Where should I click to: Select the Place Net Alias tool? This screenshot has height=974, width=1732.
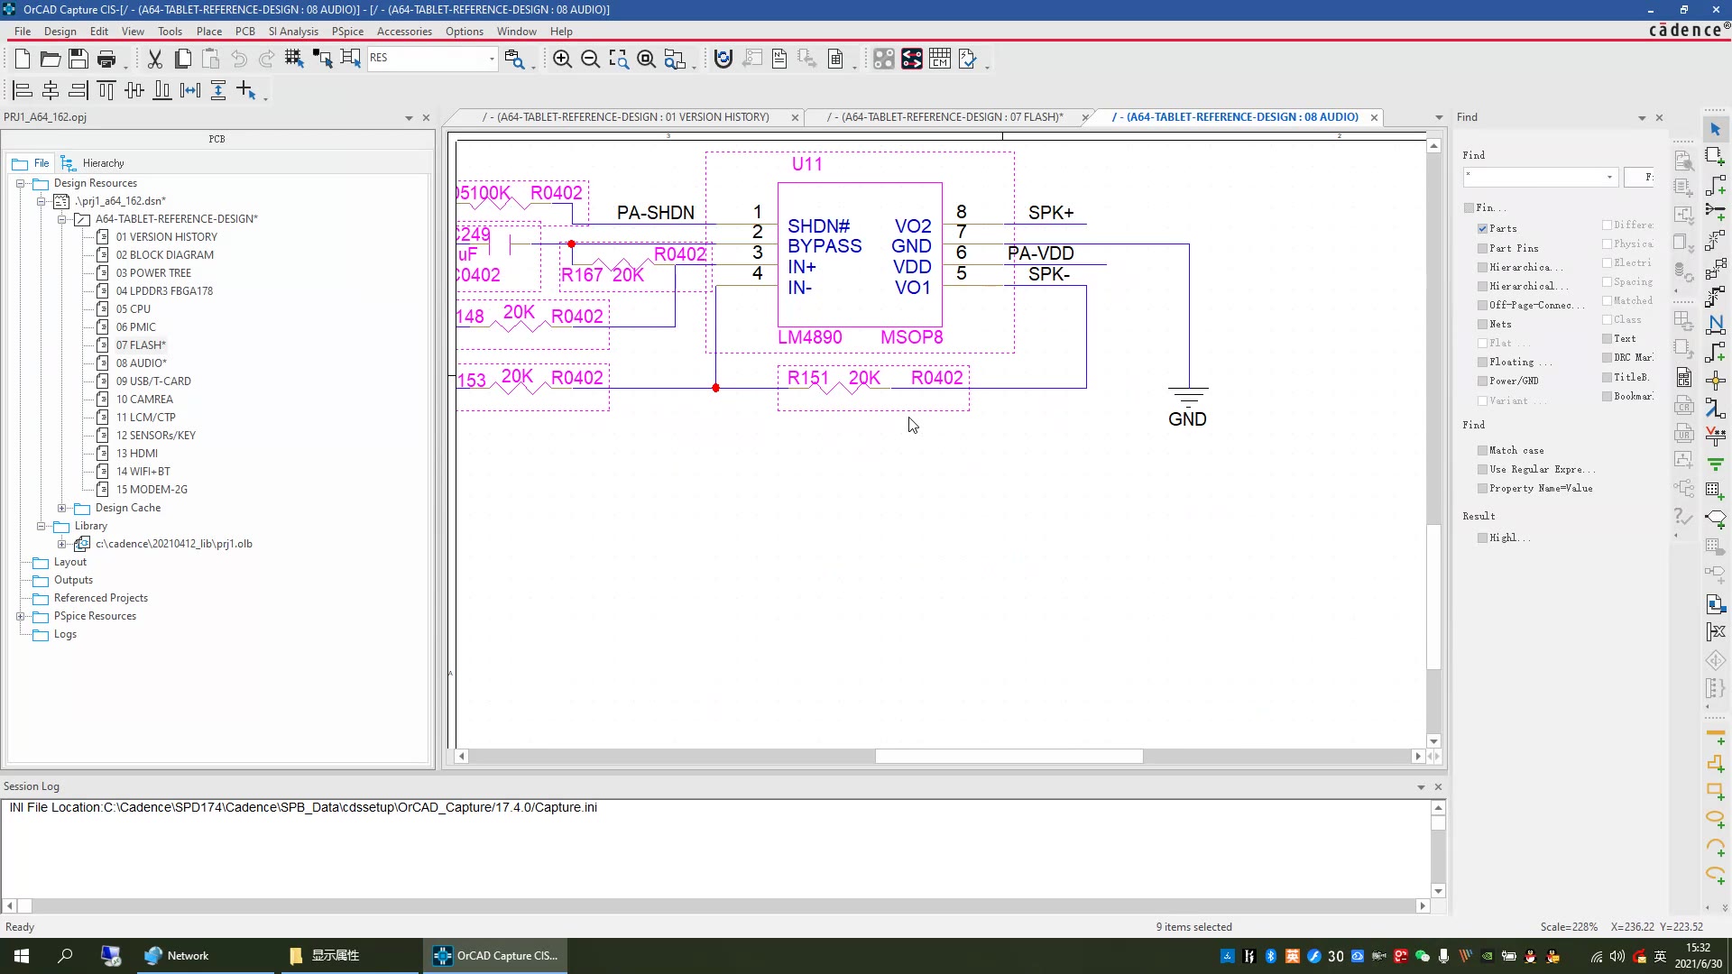point(1716,325)
